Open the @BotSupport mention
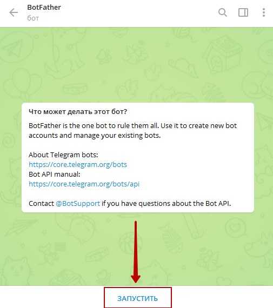 point(78,204)
